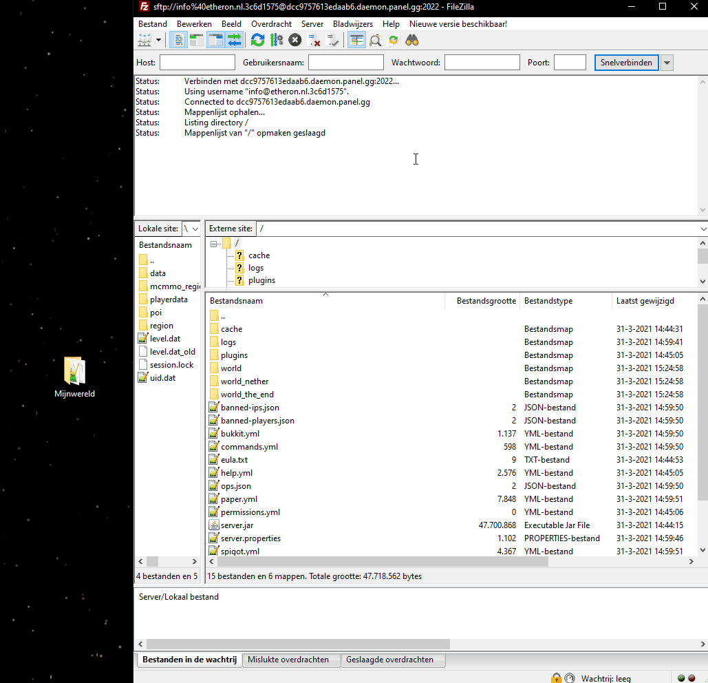Screen dimensions: 708x683
Task: Click the Snelverbinden button
Action: coord(626,63)
